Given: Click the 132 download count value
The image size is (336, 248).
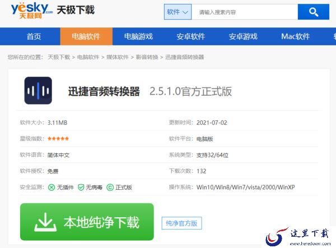Looking at the screenshot, I should pyautogui.click(x=202, y=171).
